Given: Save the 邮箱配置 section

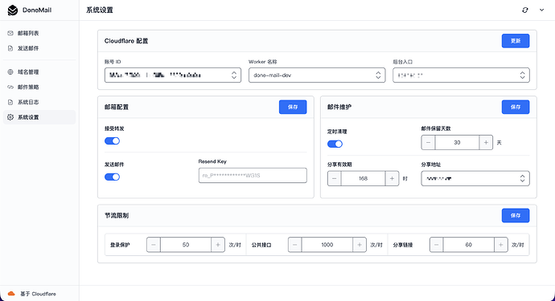Looking at the screenshot, I should pos(293,107).
